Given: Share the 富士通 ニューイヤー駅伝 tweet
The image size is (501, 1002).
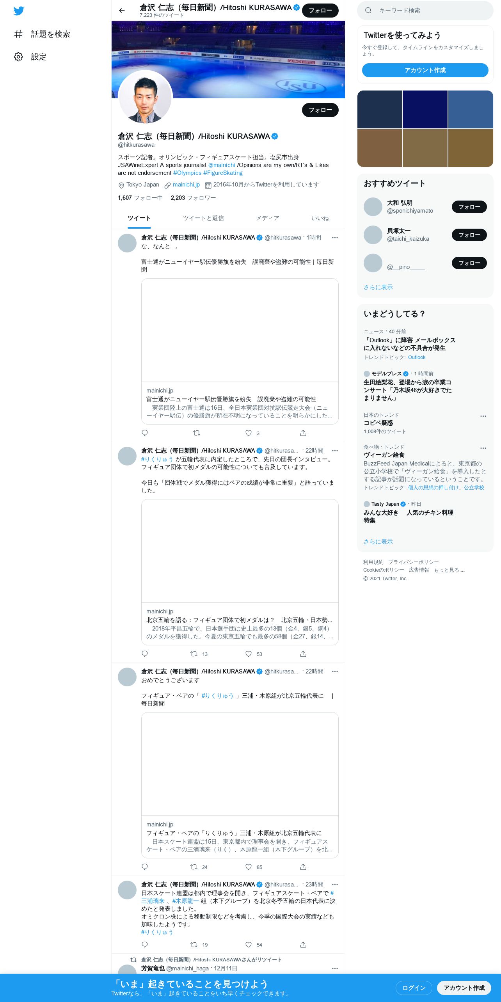Looking at the screenshot, I should coord(303,433).
